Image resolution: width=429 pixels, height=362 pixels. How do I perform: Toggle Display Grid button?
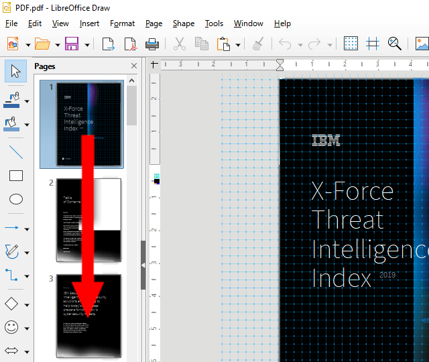coord(351,44)
